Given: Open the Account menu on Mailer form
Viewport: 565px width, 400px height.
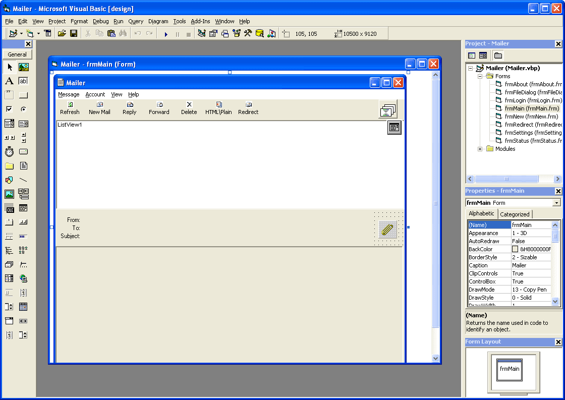Looking at the screenshot, I should click(x=95, y=94).
